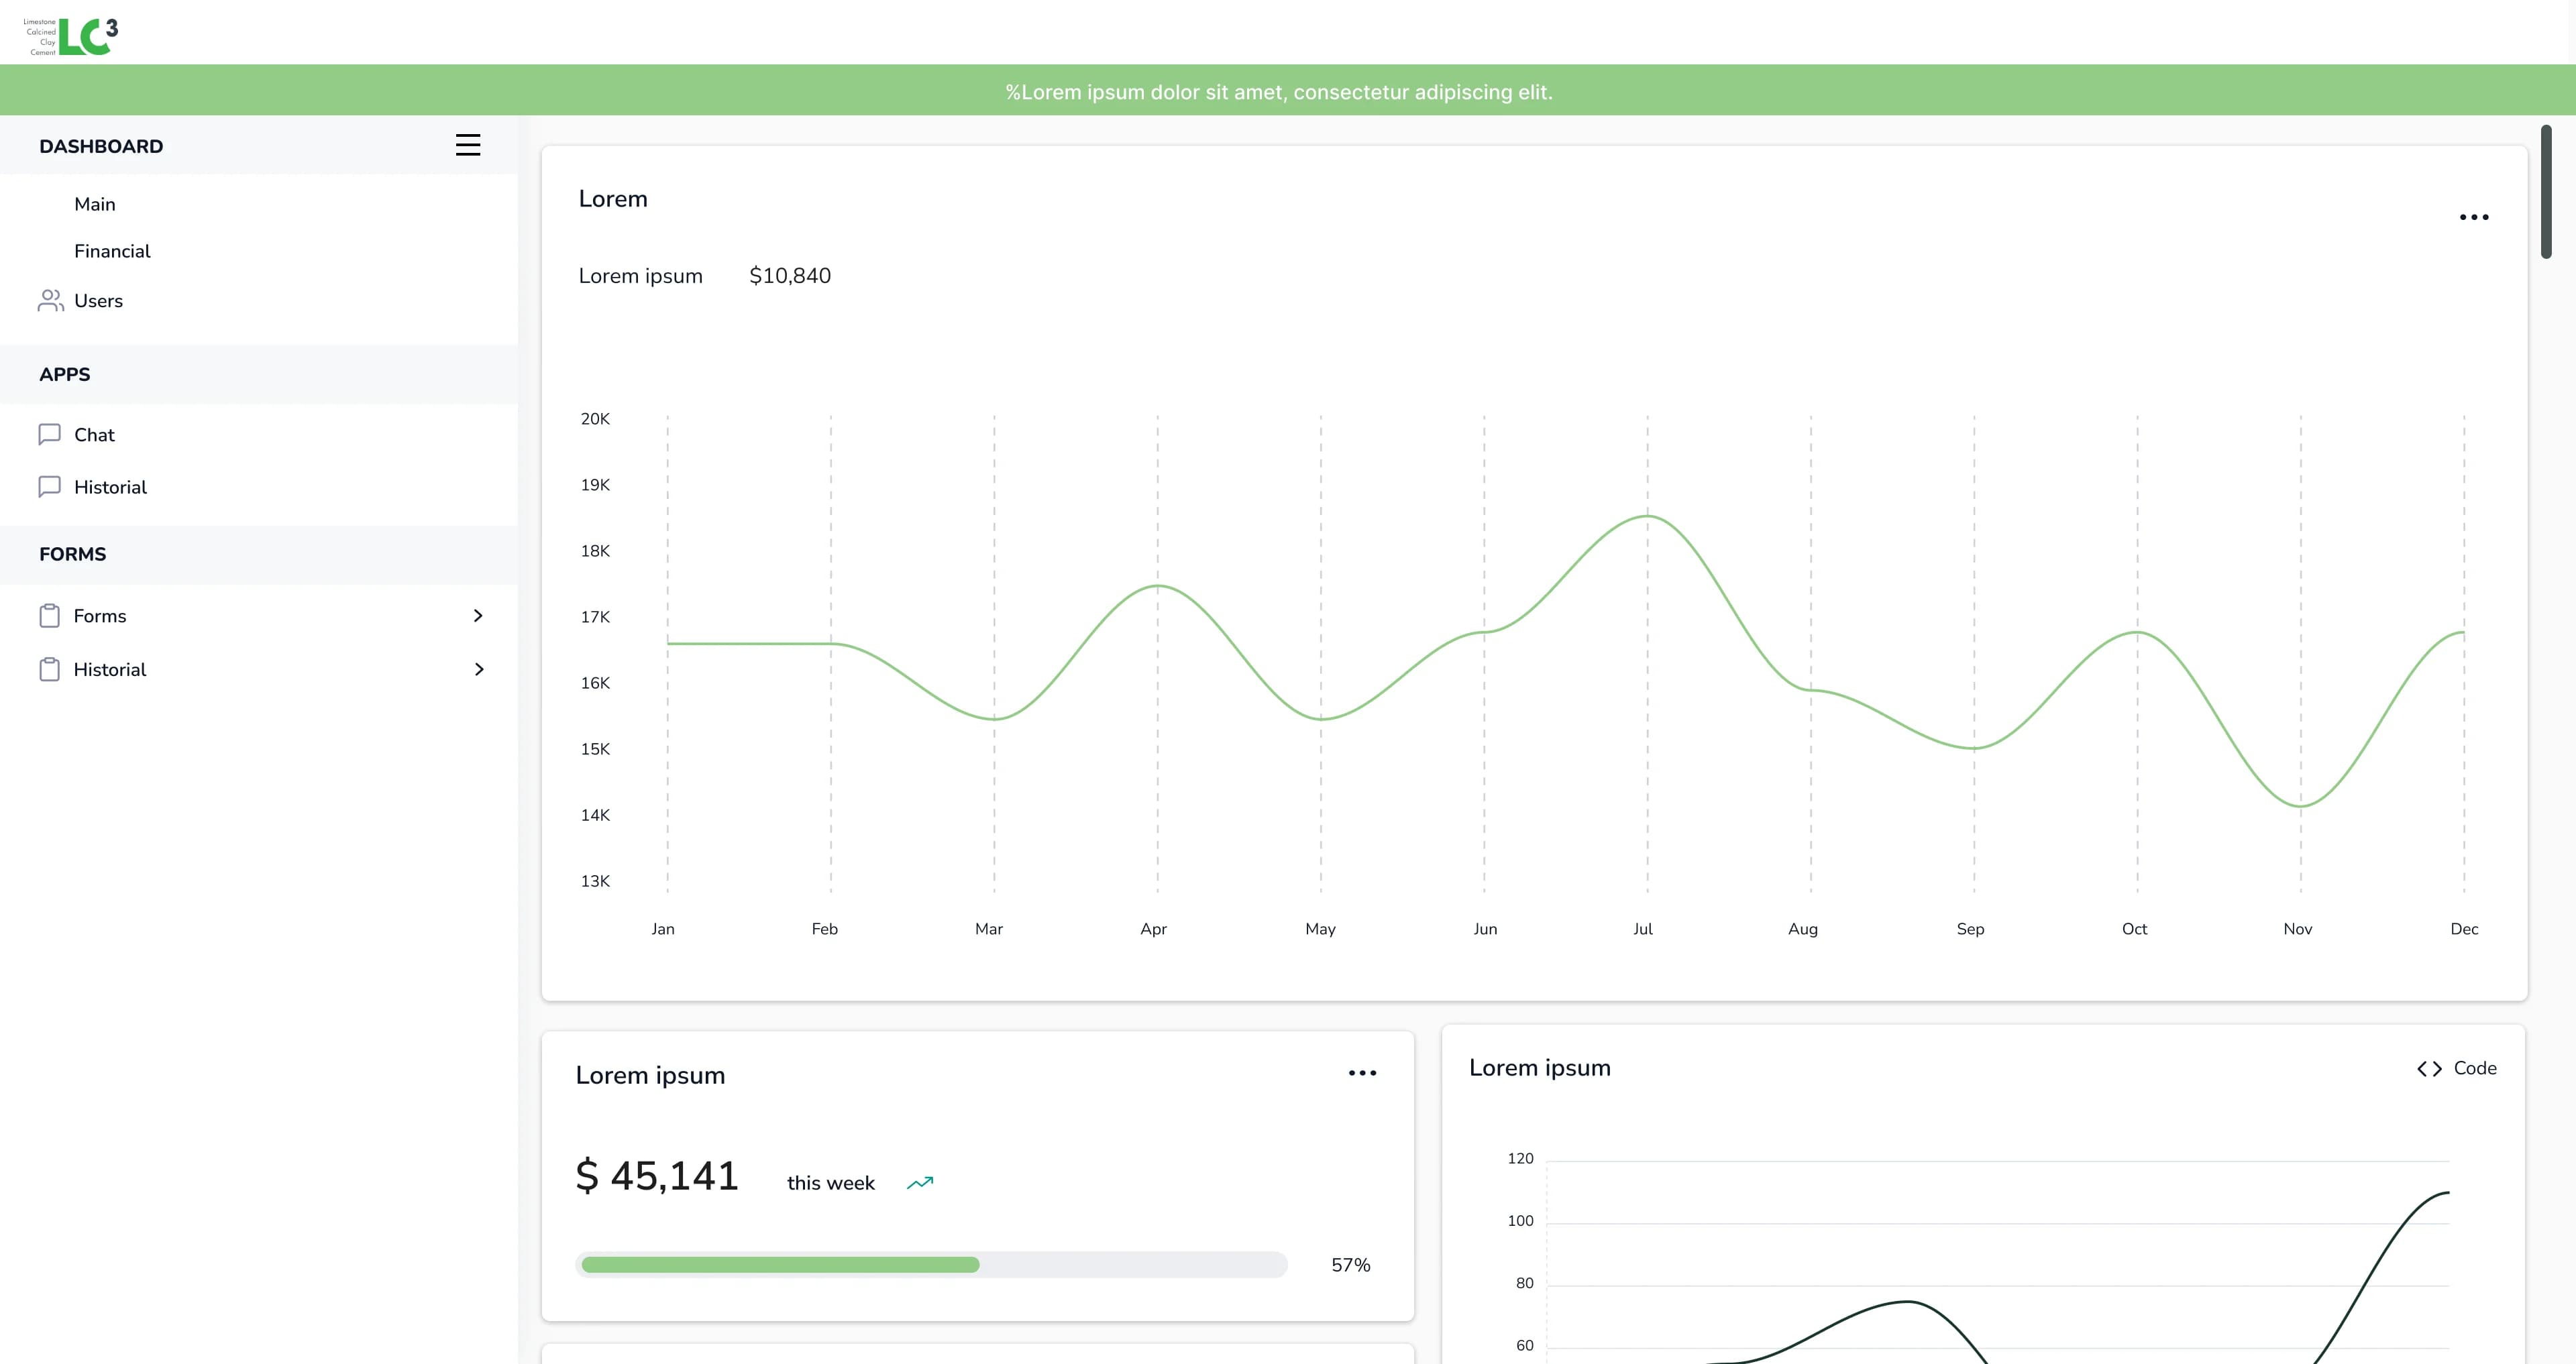
Task: Expand the Historial entry chevron
Action: (479, 668)
